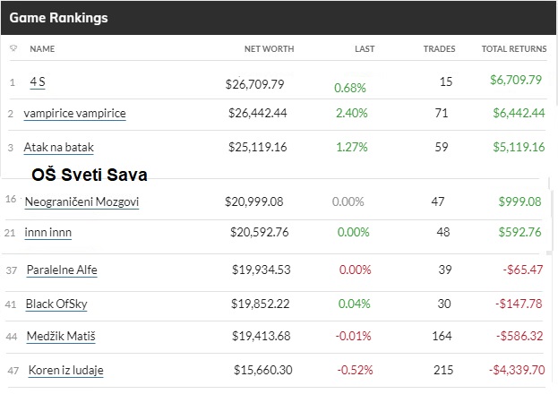Viewport: 558px width, 394px height.
Task: Sort by the NET WORTH column header
Action: 264,48
